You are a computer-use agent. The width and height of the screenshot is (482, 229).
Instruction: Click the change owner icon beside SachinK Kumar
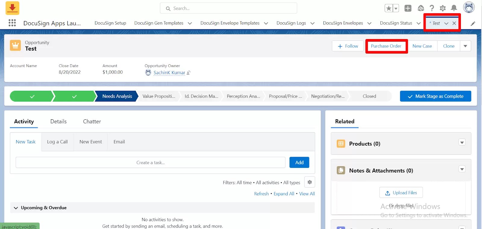[189, 73]
